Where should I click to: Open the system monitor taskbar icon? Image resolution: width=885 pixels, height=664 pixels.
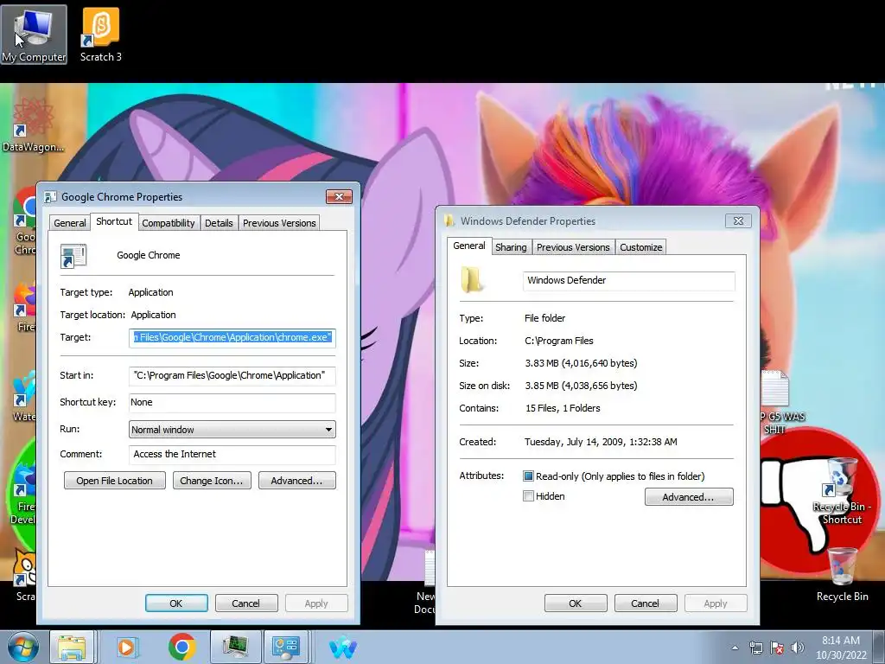click(x=235, y=647)
